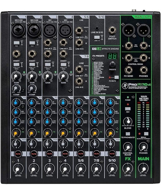Click the channel 3 LEVEL knob

(x=49, y=169)
